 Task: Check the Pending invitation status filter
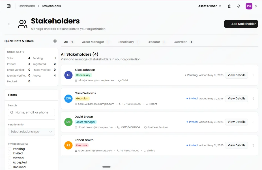point(10,149)
